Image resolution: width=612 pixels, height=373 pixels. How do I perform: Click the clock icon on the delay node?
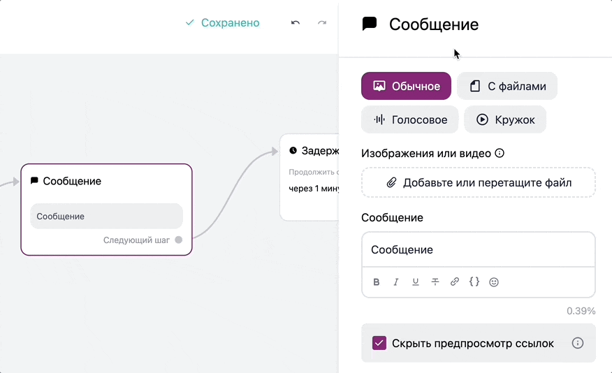coord(293,150)
